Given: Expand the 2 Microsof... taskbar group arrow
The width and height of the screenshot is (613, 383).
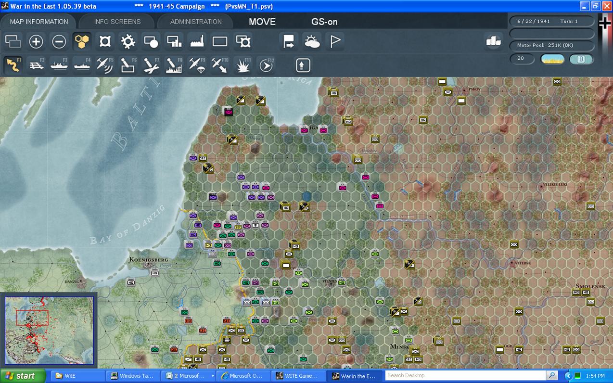Looking at the screenshot, I should (x=213, y=376).
